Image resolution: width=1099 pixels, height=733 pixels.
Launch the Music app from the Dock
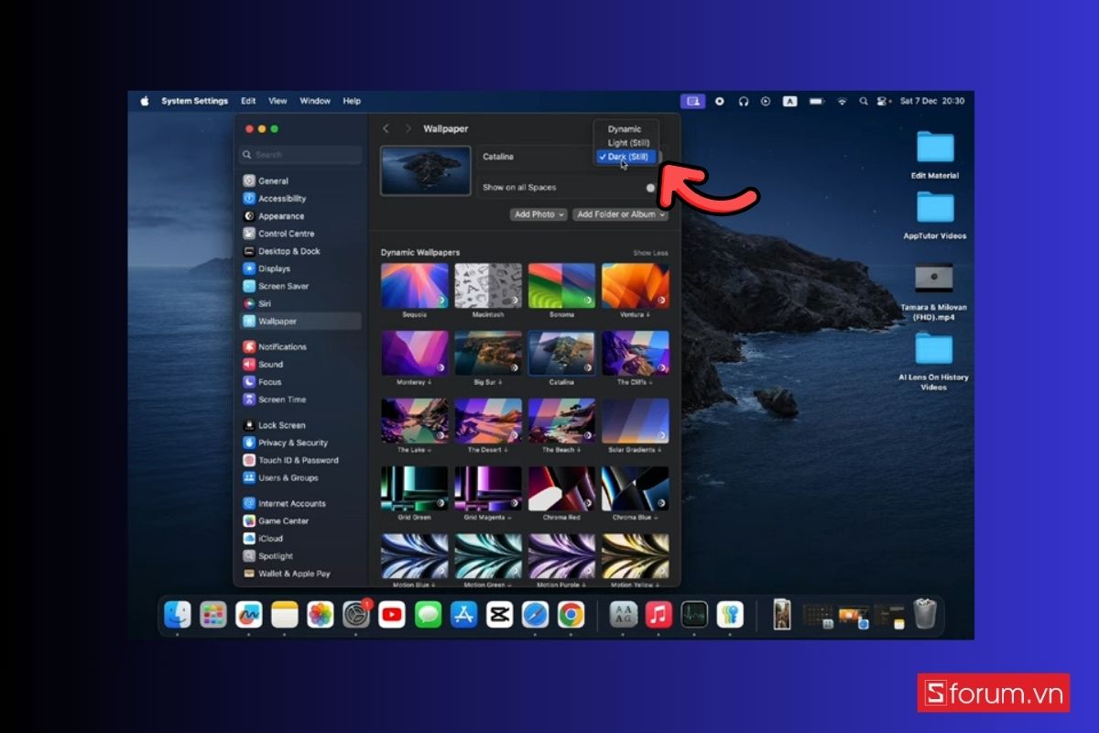pos(658,615)
